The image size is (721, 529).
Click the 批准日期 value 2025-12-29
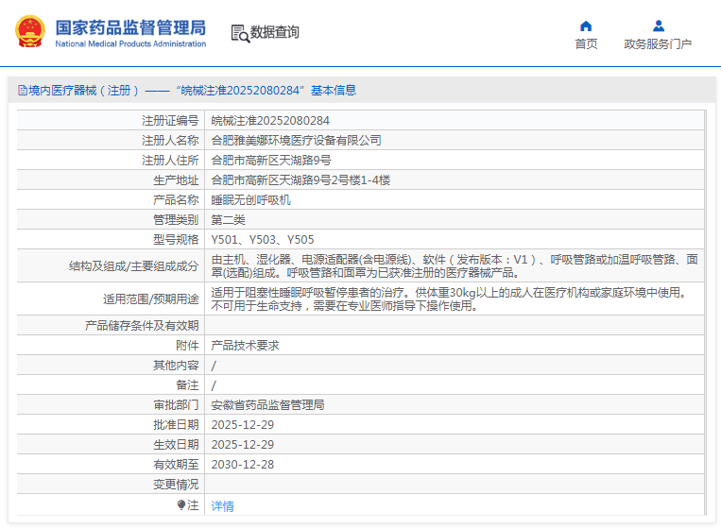pyautogui.click(x=242, y=425)
